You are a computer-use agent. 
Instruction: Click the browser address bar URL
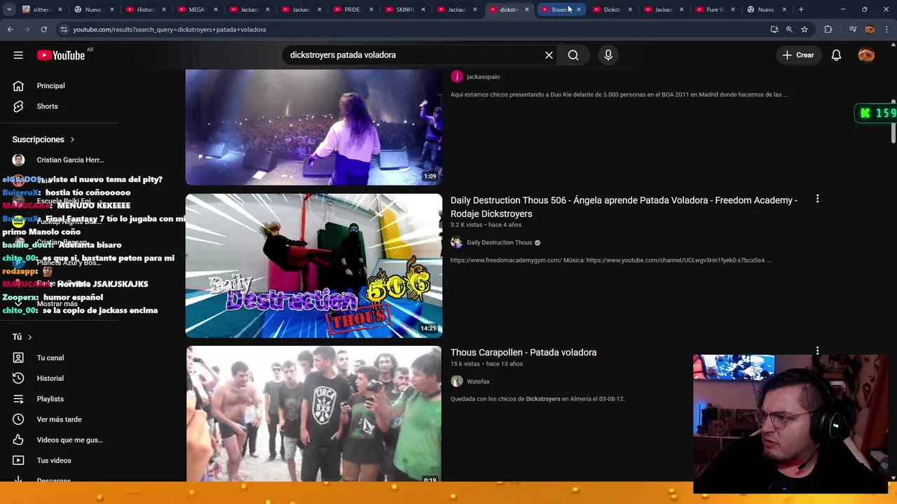pyautogui.click(x=170, y=29)
